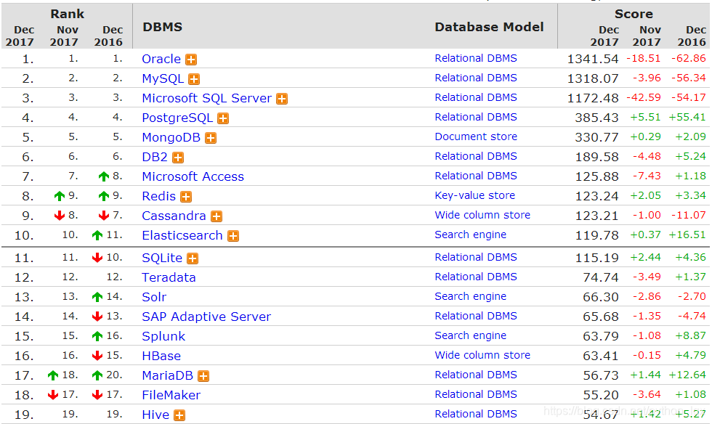Click the plus icon beside Hive

[180, 415]
